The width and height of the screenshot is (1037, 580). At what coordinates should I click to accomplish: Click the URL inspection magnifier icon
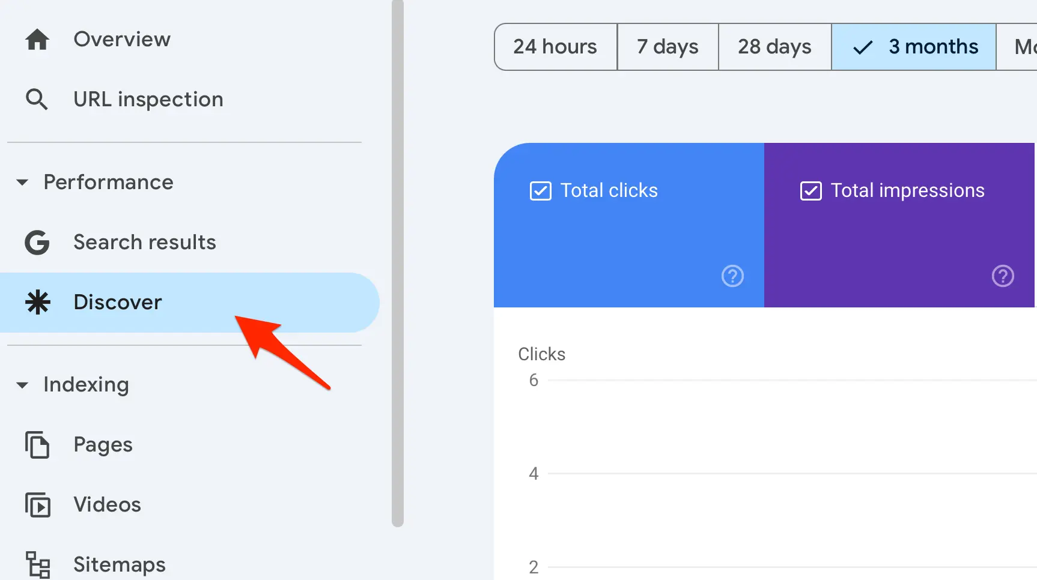click(37, 99)
